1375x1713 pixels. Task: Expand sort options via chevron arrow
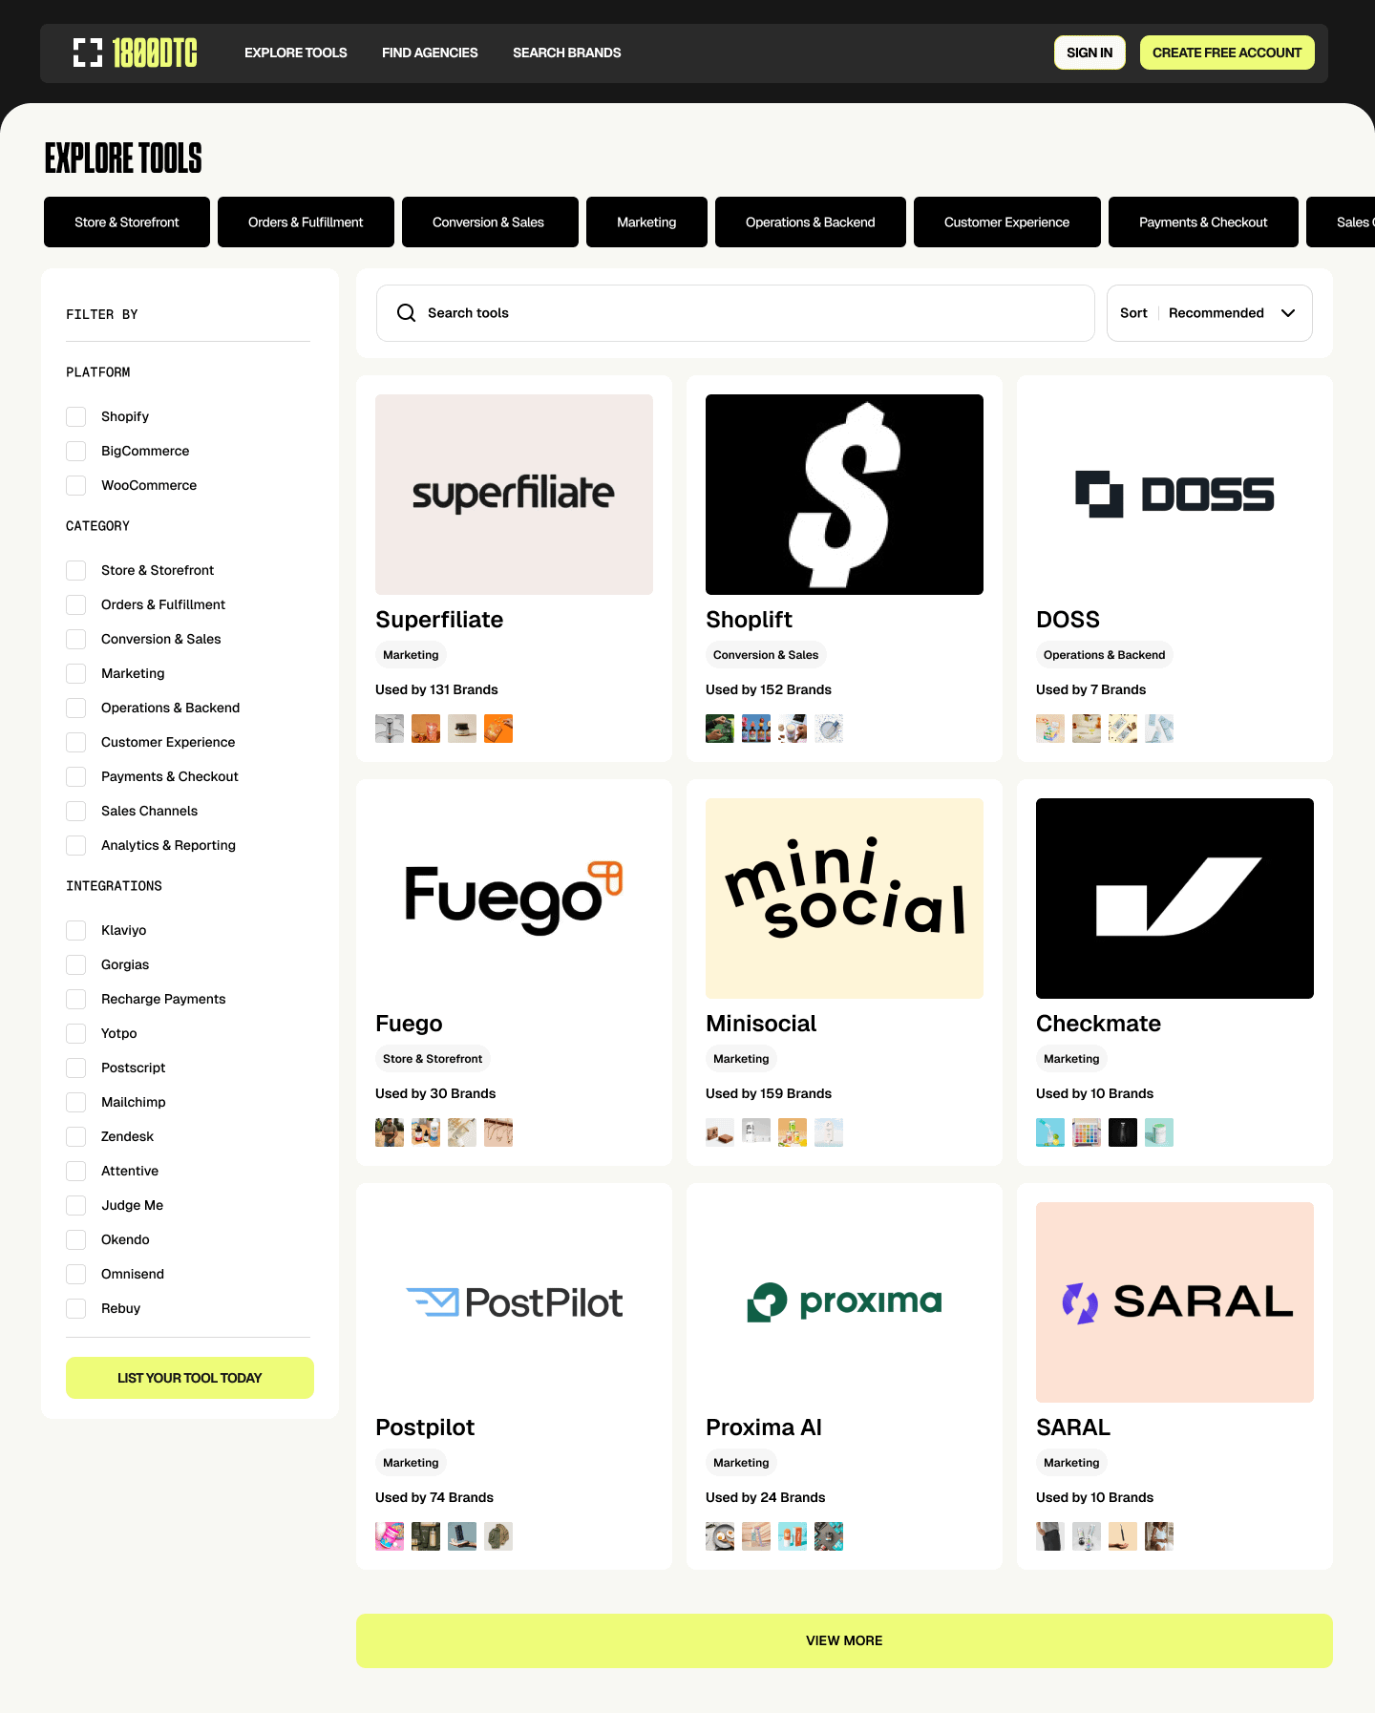(x=1288, y=313)
